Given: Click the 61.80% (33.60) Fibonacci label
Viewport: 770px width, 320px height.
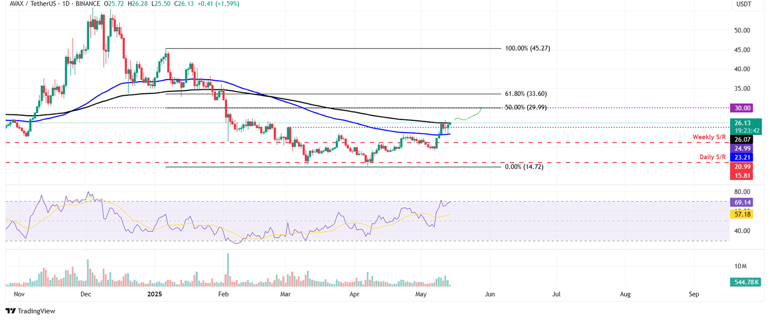Looking at the screenshot, I should (526, 94).
